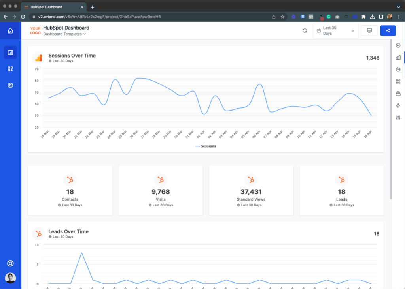Click the HubSpot Dashboard title
This screenshot has height=289, width=405.
(x=66, y=28)
